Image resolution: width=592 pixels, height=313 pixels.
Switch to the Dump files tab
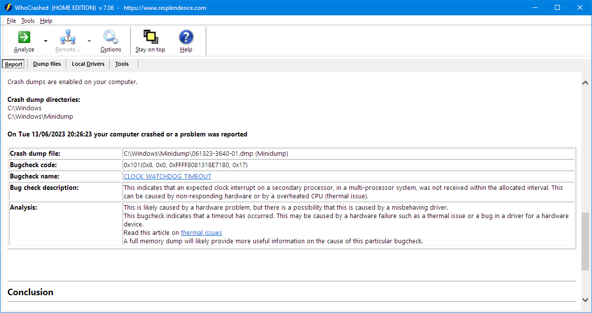47,64
